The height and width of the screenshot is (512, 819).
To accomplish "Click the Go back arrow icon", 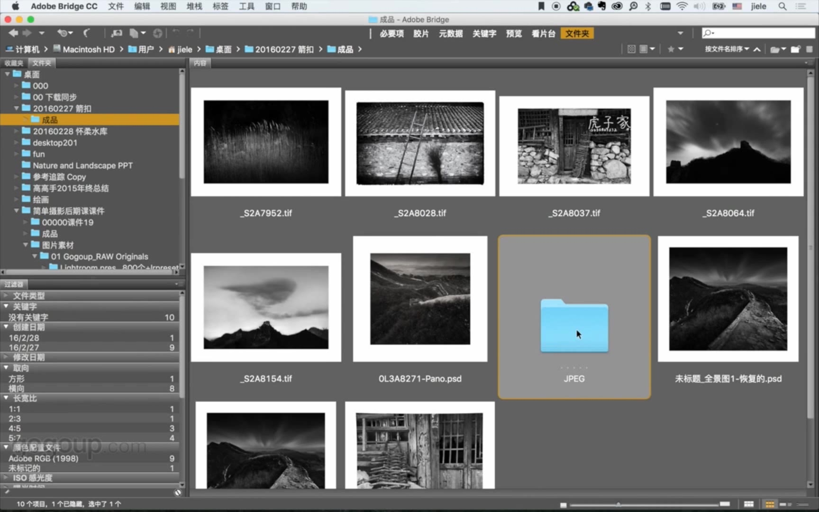I will tap(13, 33).
